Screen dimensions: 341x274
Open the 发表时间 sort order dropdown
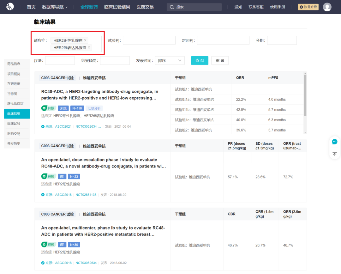coord(170,60)
